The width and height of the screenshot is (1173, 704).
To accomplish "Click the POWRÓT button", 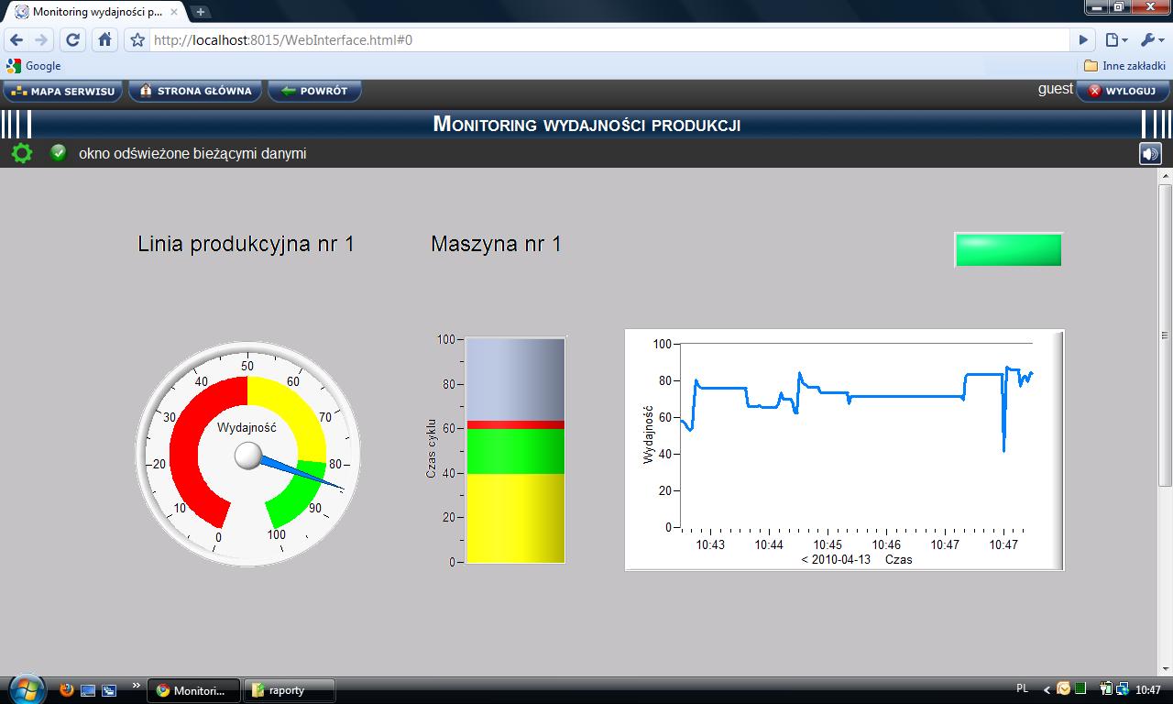I will click(314, 91).
